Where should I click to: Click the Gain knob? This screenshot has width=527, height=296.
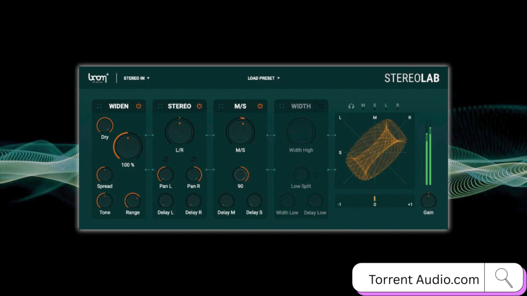coord(428,200)
